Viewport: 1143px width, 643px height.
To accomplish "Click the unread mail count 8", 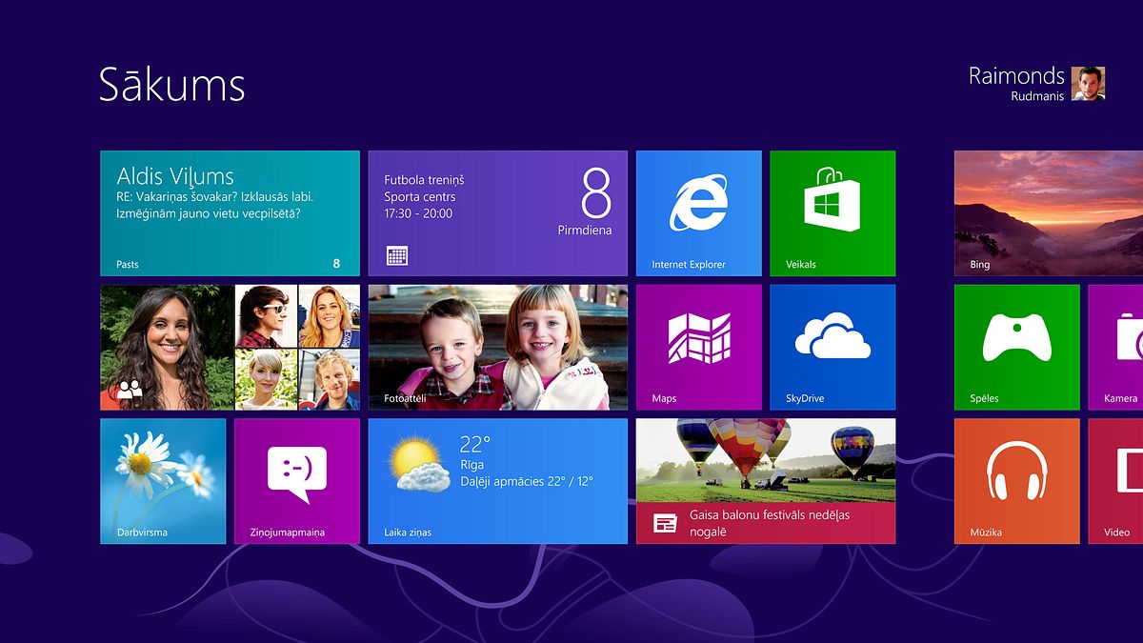I will 336,264.
